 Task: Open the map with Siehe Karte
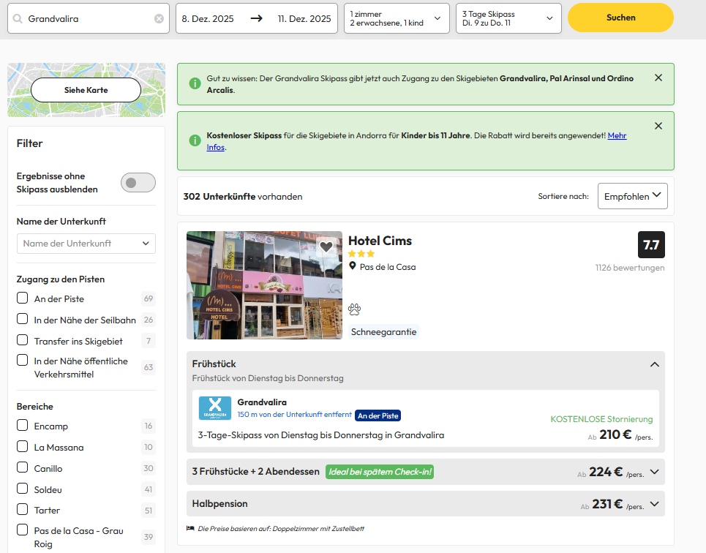pos(86,90)
